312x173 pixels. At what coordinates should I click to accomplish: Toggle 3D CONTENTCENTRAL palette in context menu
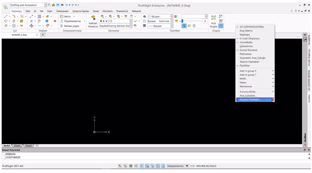[255, 27]
